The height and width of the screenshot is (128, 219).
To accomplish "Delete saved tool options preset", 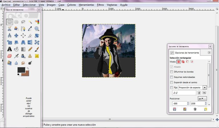I will click(195, 109).
